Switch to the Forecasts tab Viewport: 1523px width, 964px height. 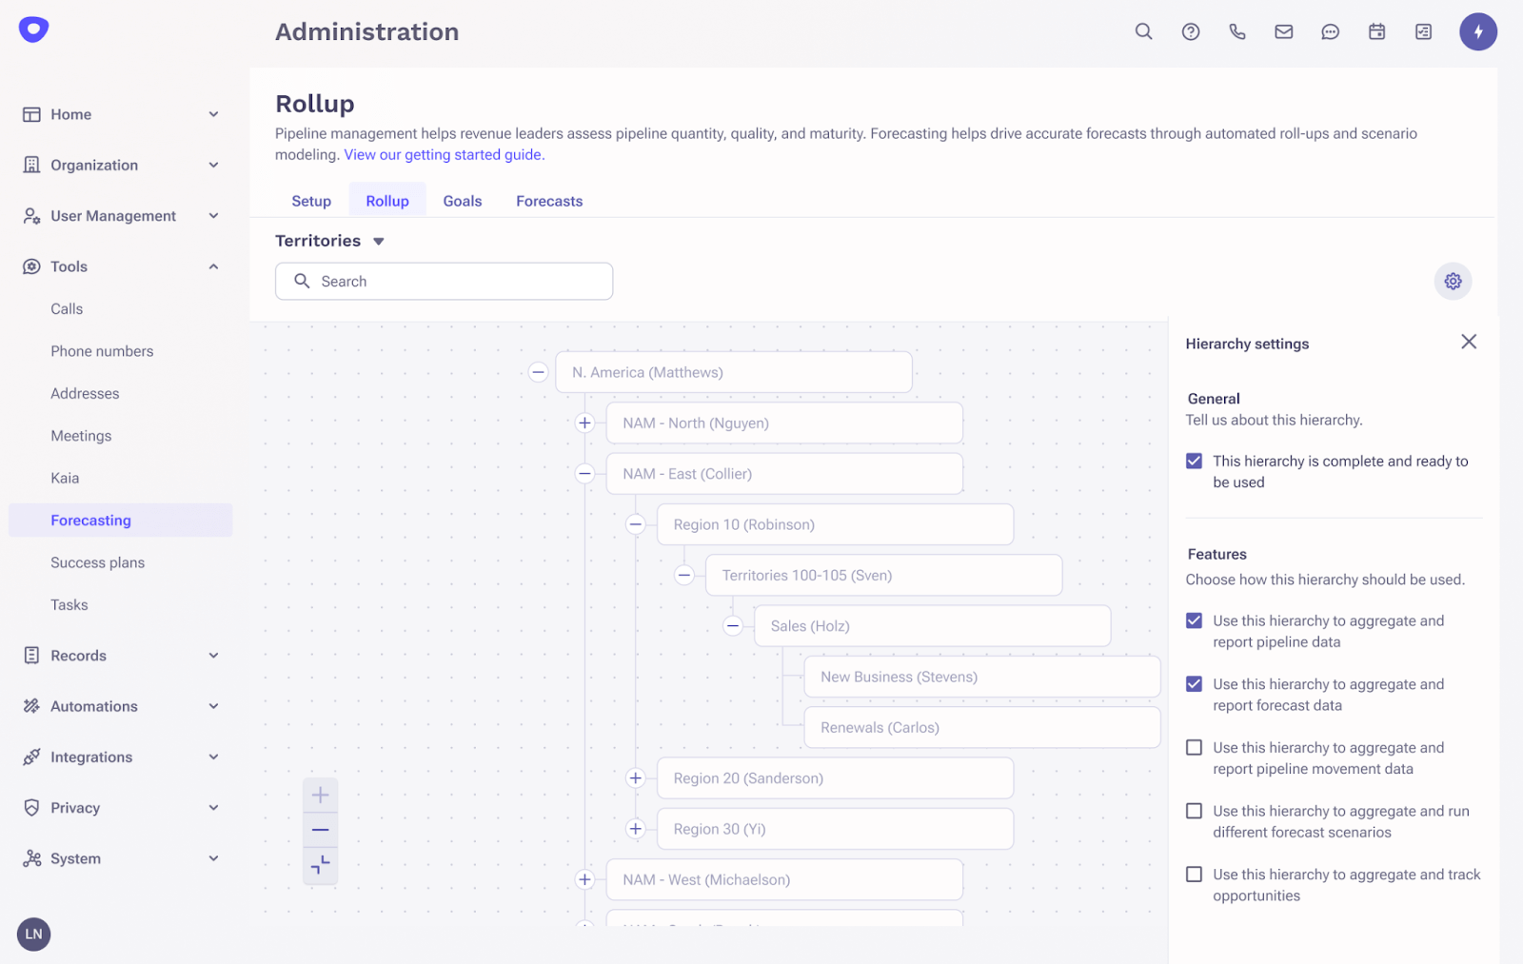click(549, 201)
